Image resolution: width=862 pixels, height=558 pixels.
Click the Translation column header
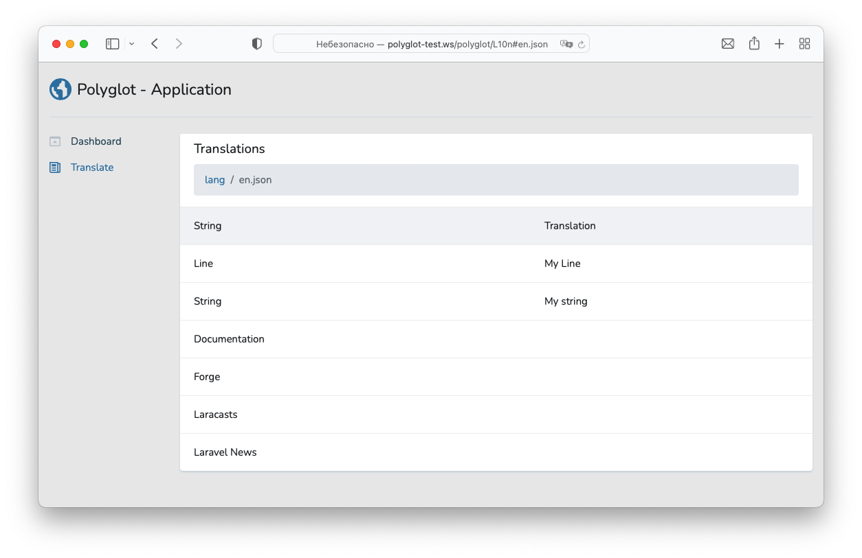(x=570, y=226)
